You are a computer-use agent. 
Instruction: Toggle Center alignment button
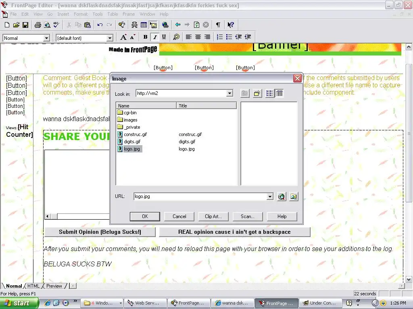coord(198,37)
